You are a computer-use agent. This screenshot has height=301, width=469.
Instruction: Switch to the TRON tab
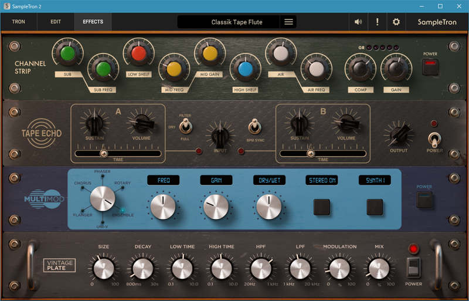[18, 22]
